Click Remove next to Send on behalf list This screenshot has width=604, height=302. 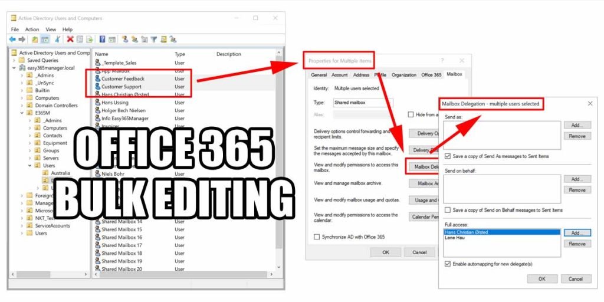577,190
